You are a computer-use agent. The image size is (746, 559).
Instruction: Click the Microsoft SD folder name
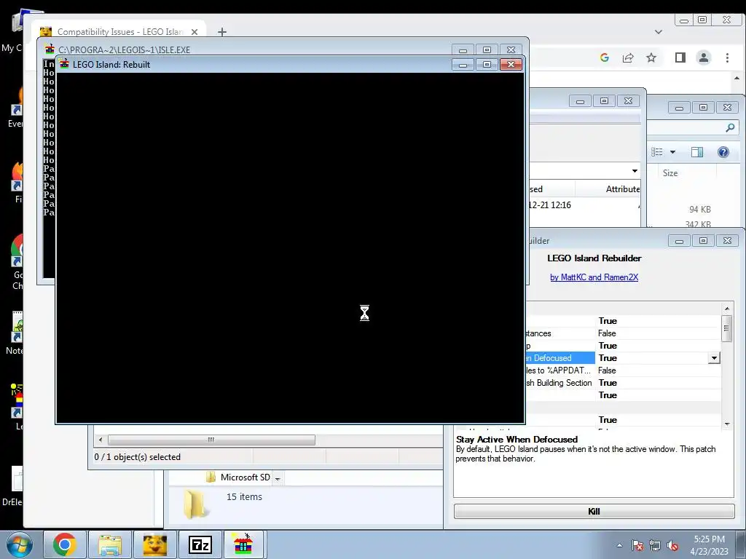245,477
